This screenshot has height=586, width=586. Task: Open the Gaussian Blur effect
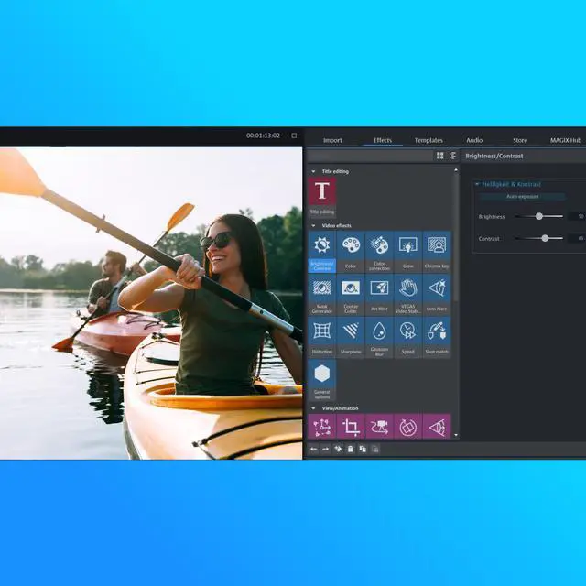tap(379, 338)
